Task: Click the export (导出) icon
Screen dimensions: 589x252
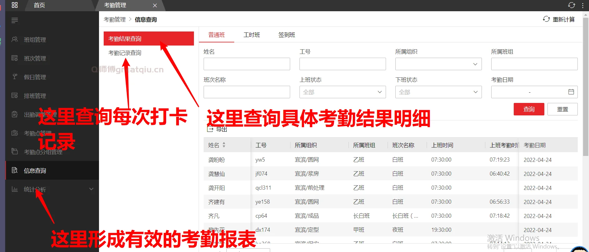Action: click(x=210, y=129)
